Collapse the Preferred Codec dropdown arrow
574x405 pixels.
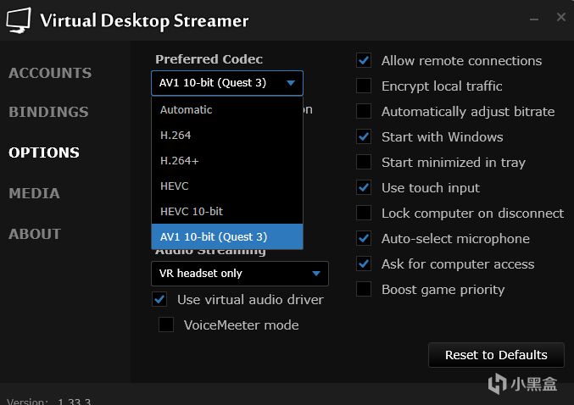(x=291, y=83)
